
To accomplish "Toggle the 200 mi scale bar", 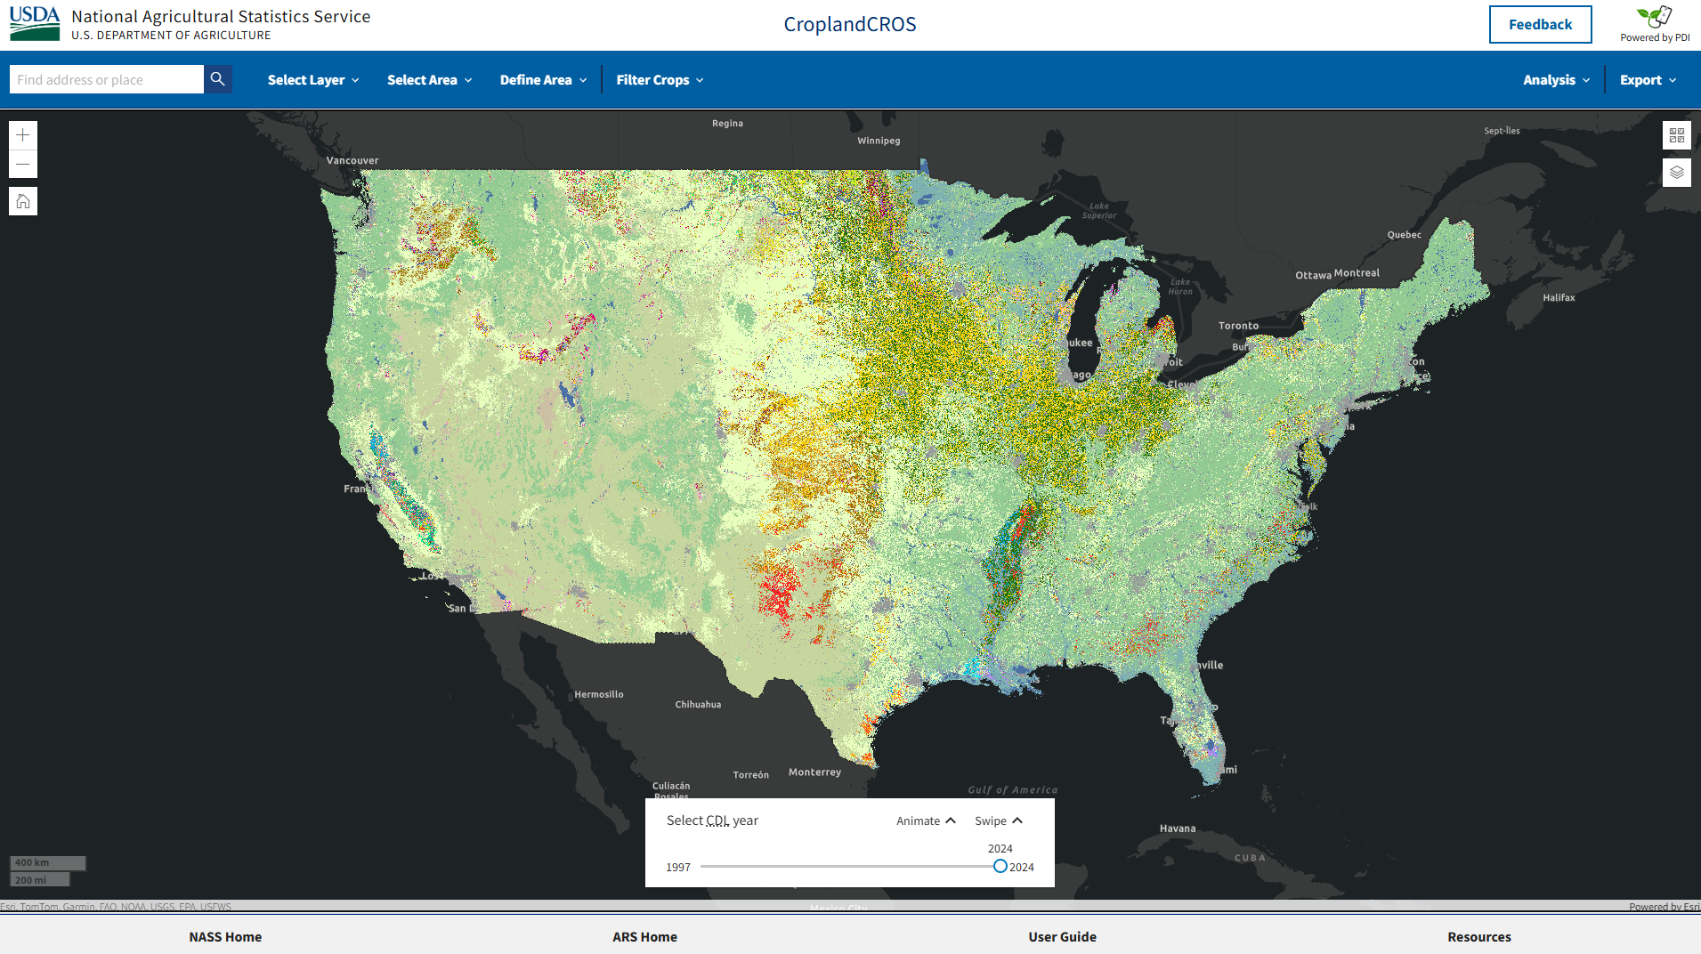I will pos(39,879).
